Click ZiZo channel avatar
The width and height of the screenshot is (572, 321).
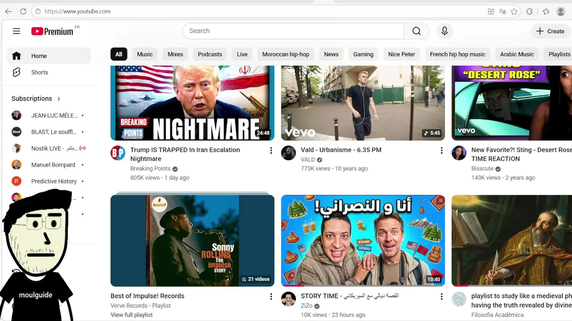coord(289,299)
